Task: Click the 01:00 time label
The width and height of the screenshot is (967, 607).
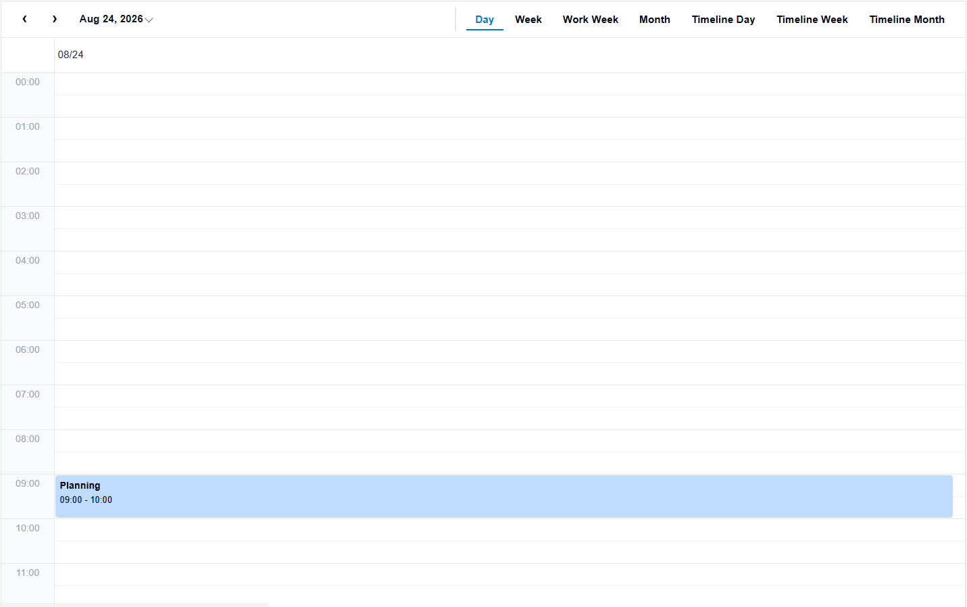Action: coord(28,126)
